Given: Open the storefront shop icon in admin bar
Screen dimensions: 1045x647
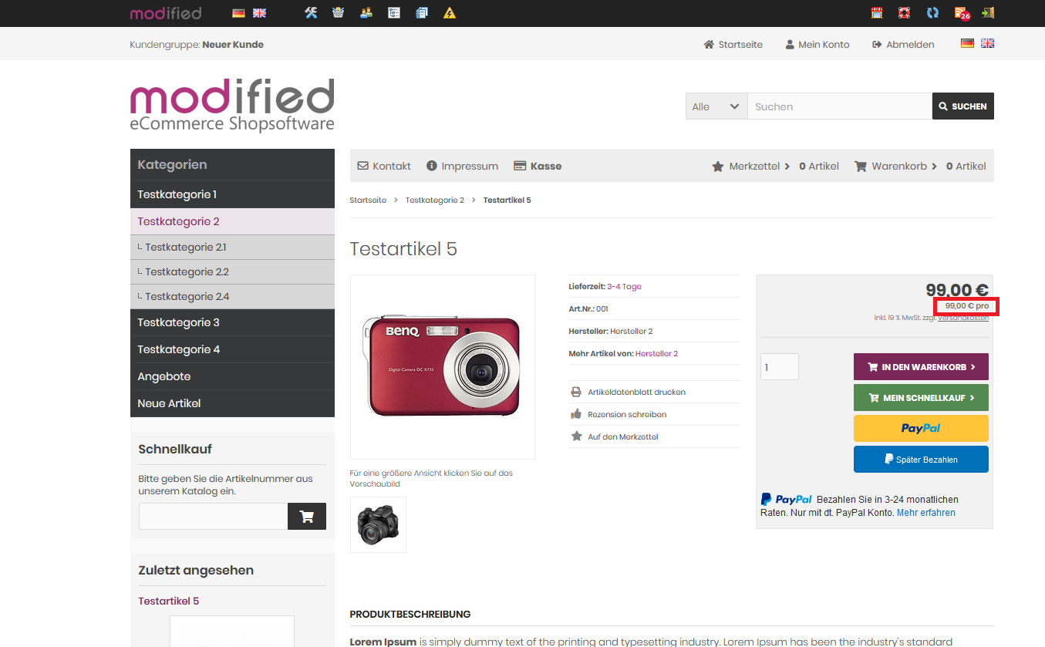Looking at the screenshot, I should [x=877, y=13].
